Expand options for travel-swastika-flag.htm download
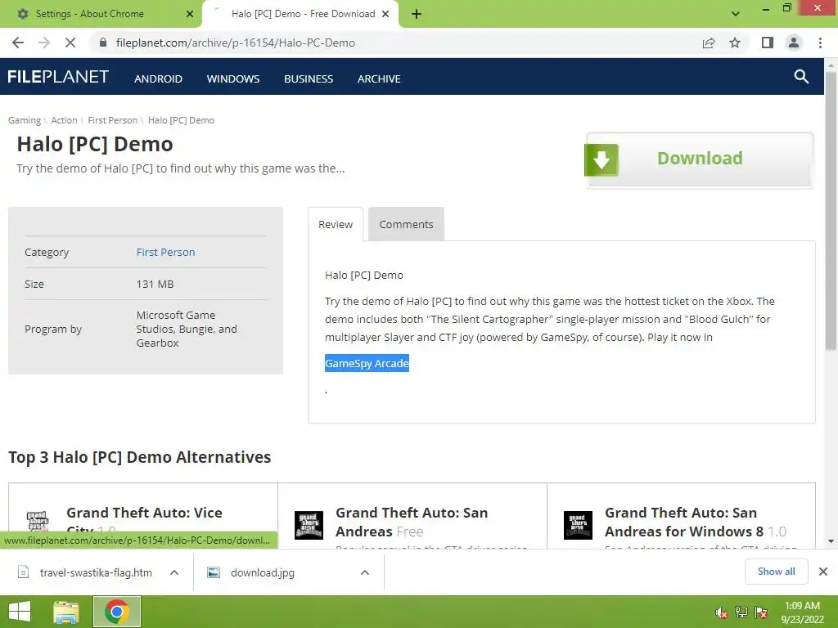Image resolution: width=838 pixels, height=628 pixels. click(174, 572)
